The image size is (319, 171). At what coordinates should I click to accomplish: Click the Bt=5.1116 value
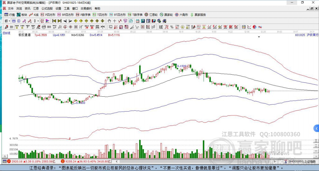114,35
